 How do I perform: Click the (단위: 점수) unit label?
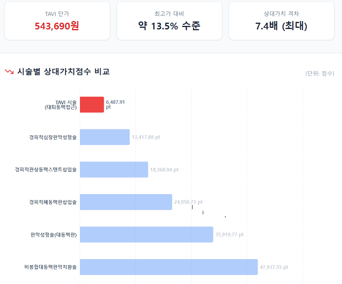[320, 74]
